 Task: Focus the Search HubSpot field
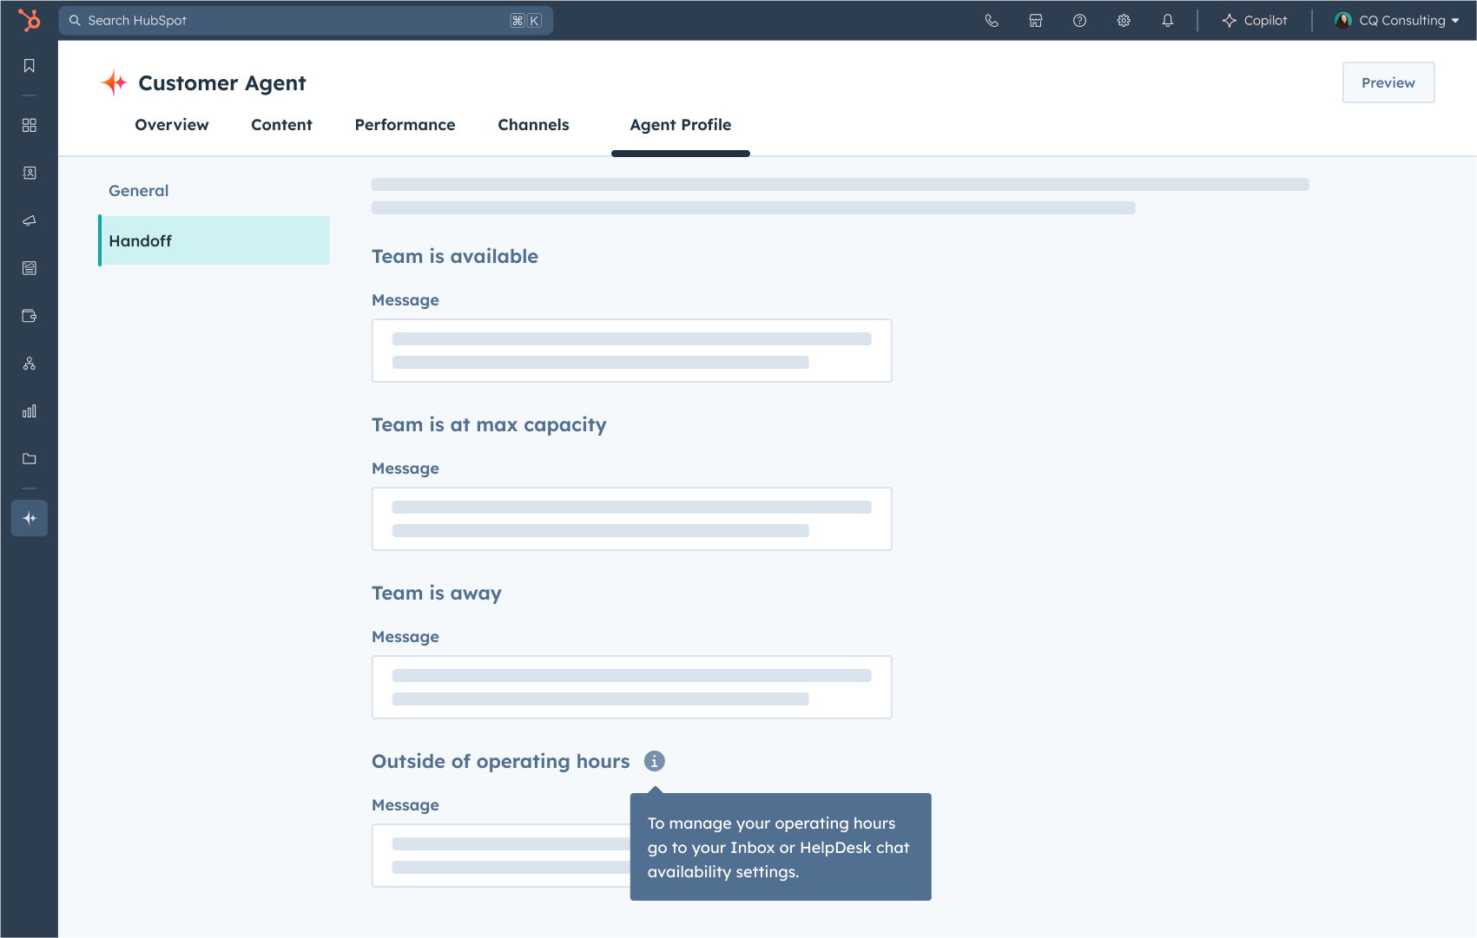point(306,21)
